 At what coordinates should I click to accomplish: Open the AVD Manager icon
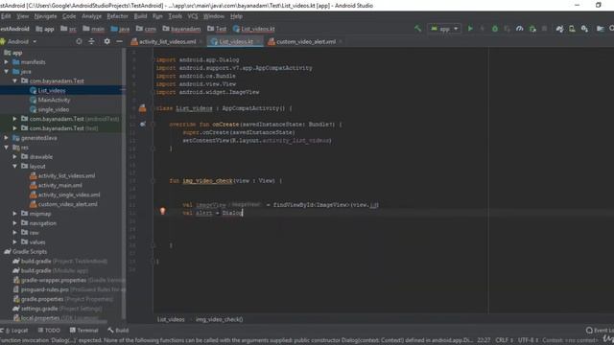coord(572,29)
